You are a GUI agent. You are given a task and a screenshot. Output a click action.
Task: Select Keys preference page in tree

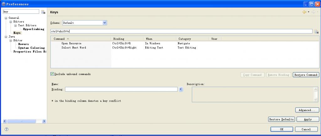pyautogui.click(x=17, y=33)
